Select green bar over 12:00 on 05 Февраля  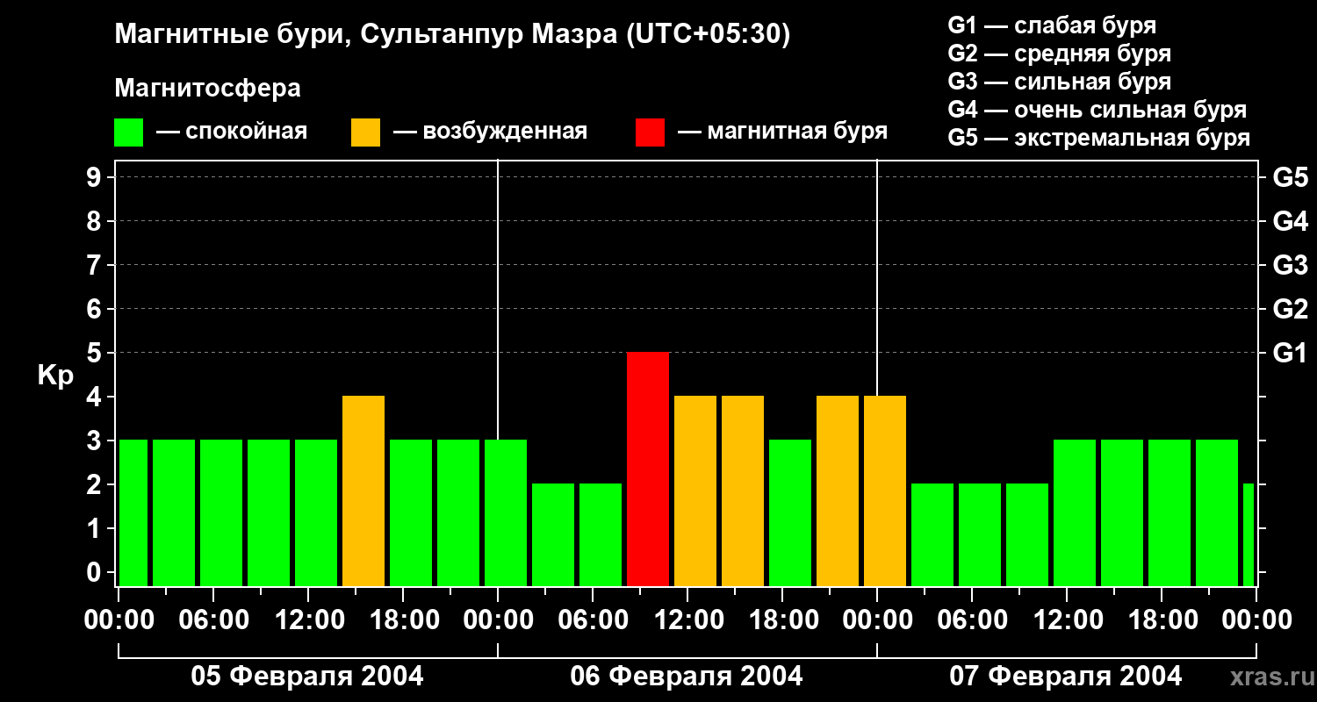316,513
